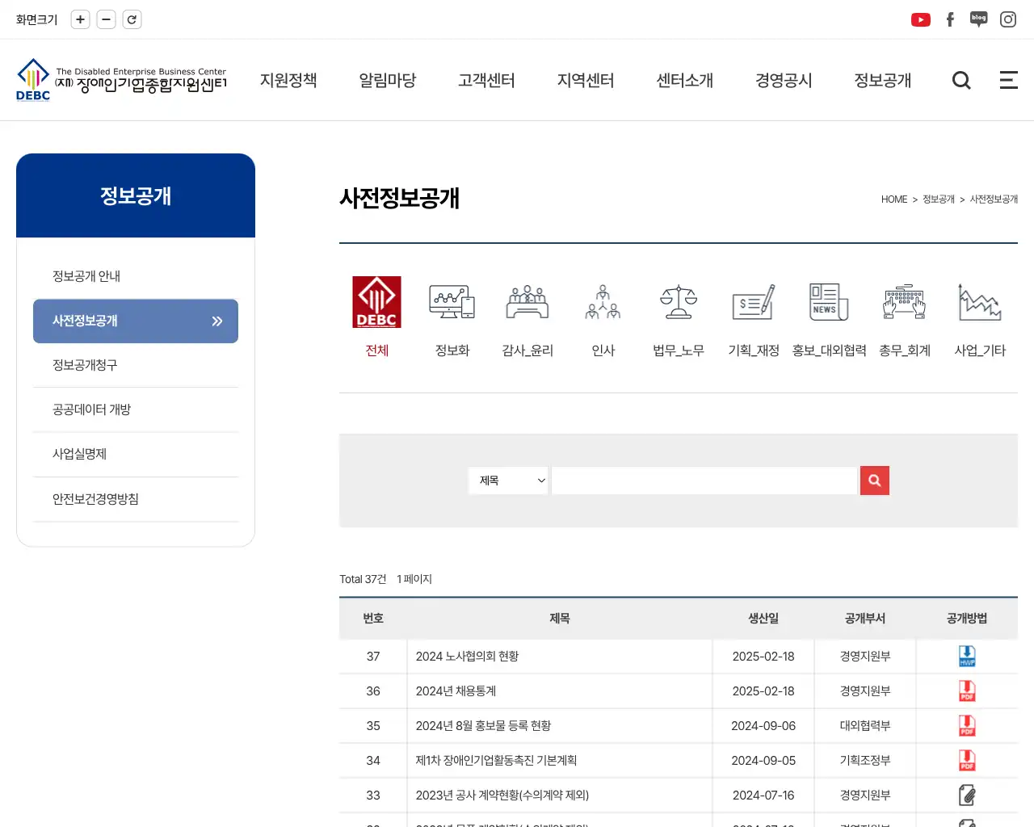The height and width of the screenshot is (827, 1034).
Task: Open the hamburger full menu
Action: coord(1008,80)
